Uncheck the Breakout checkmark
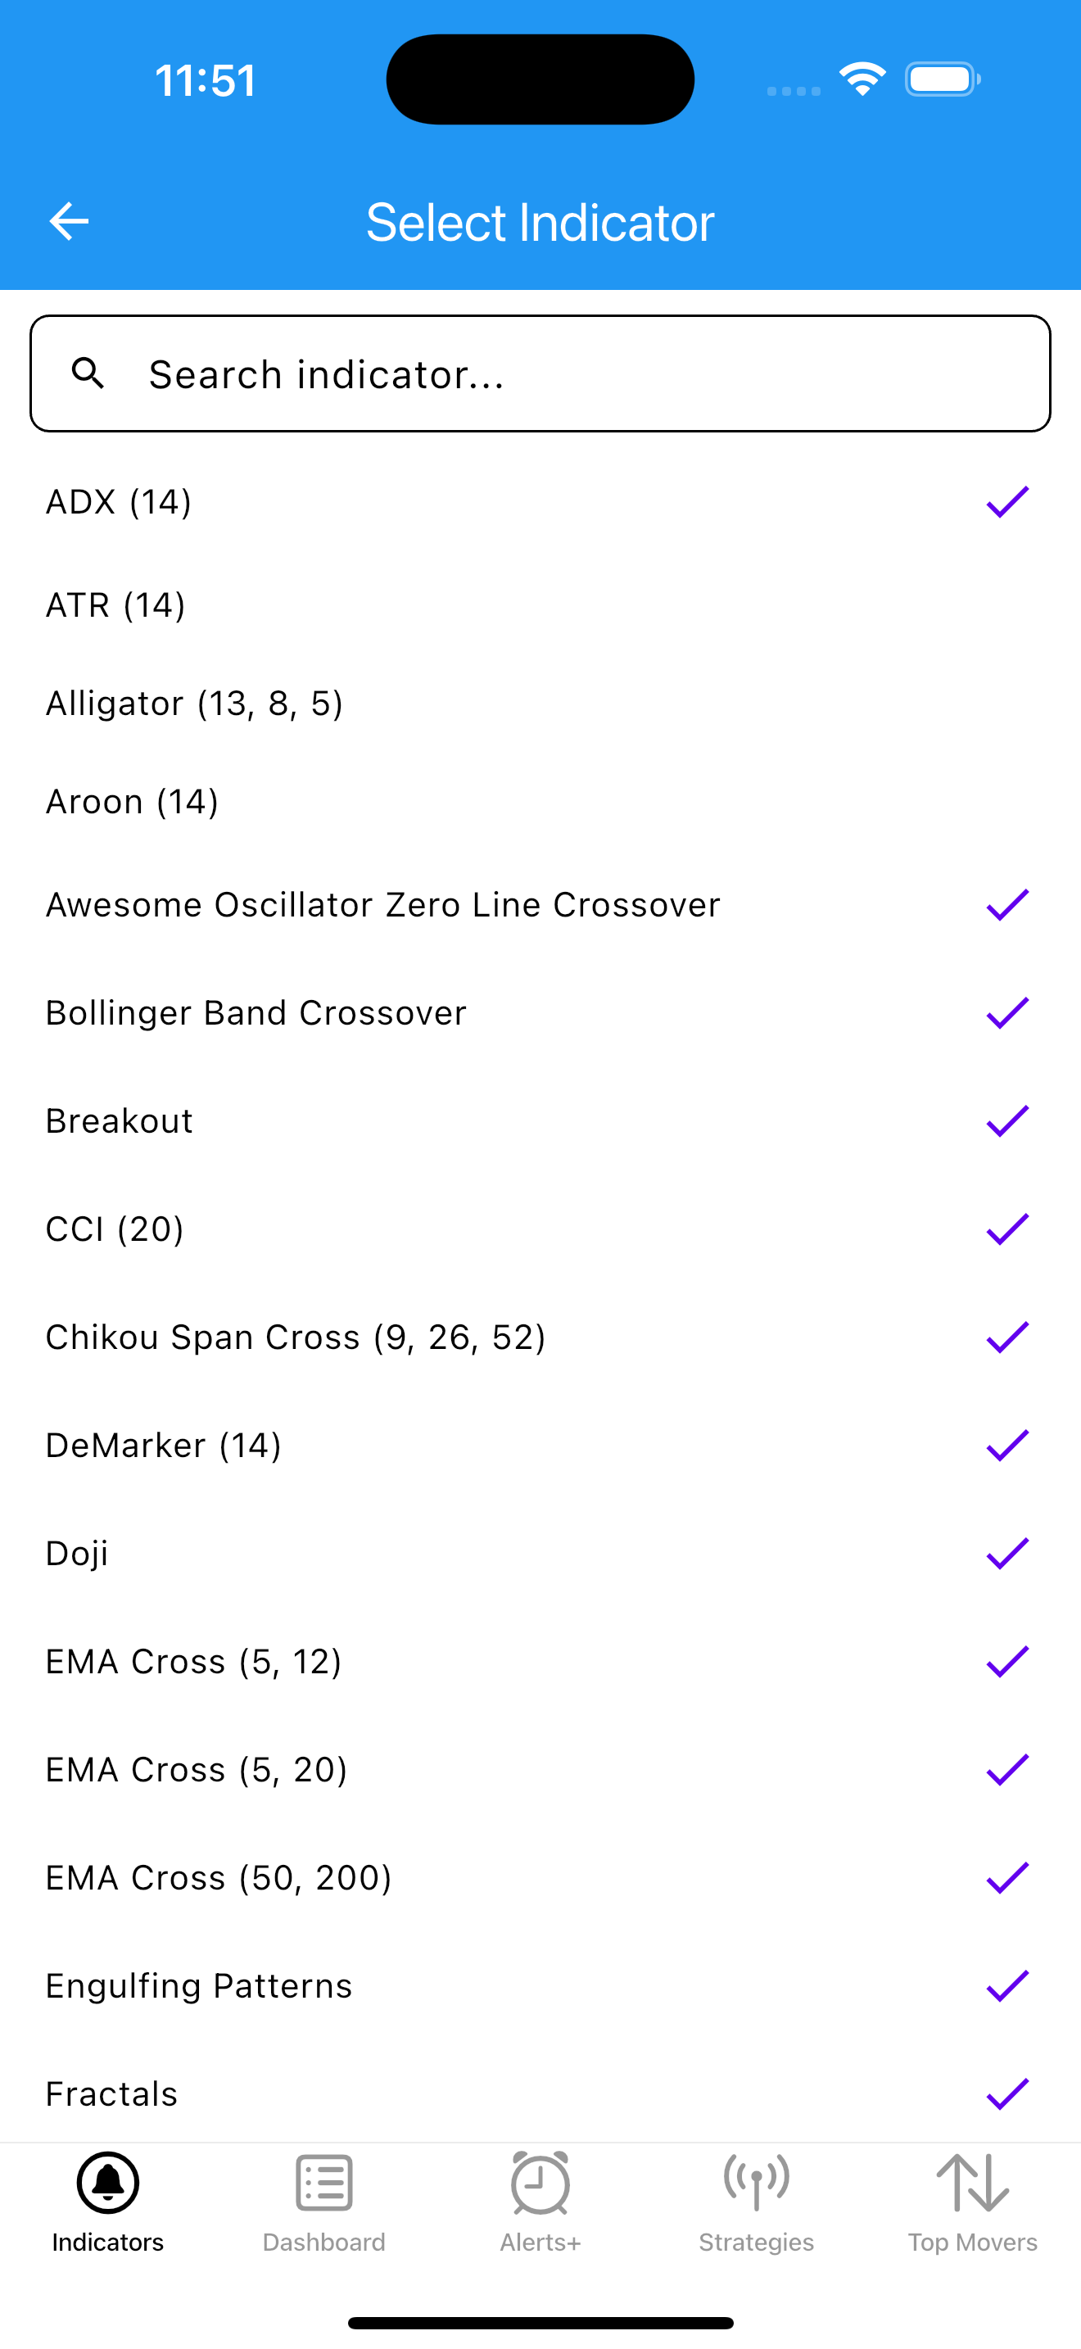 (x=1007, y=1120)
